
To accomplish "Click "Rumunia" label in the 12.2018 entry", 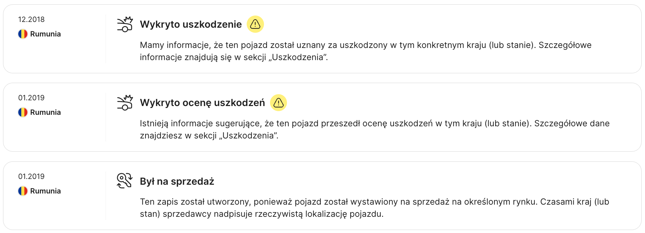I will pos(45,34).
